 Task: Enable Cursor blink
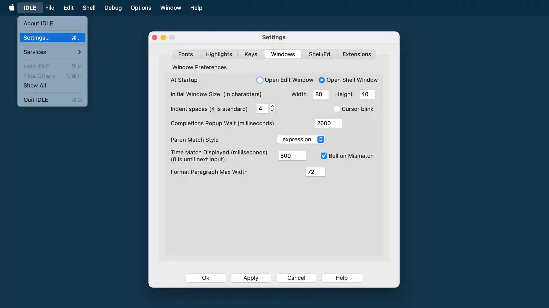[x=337, y=109]
